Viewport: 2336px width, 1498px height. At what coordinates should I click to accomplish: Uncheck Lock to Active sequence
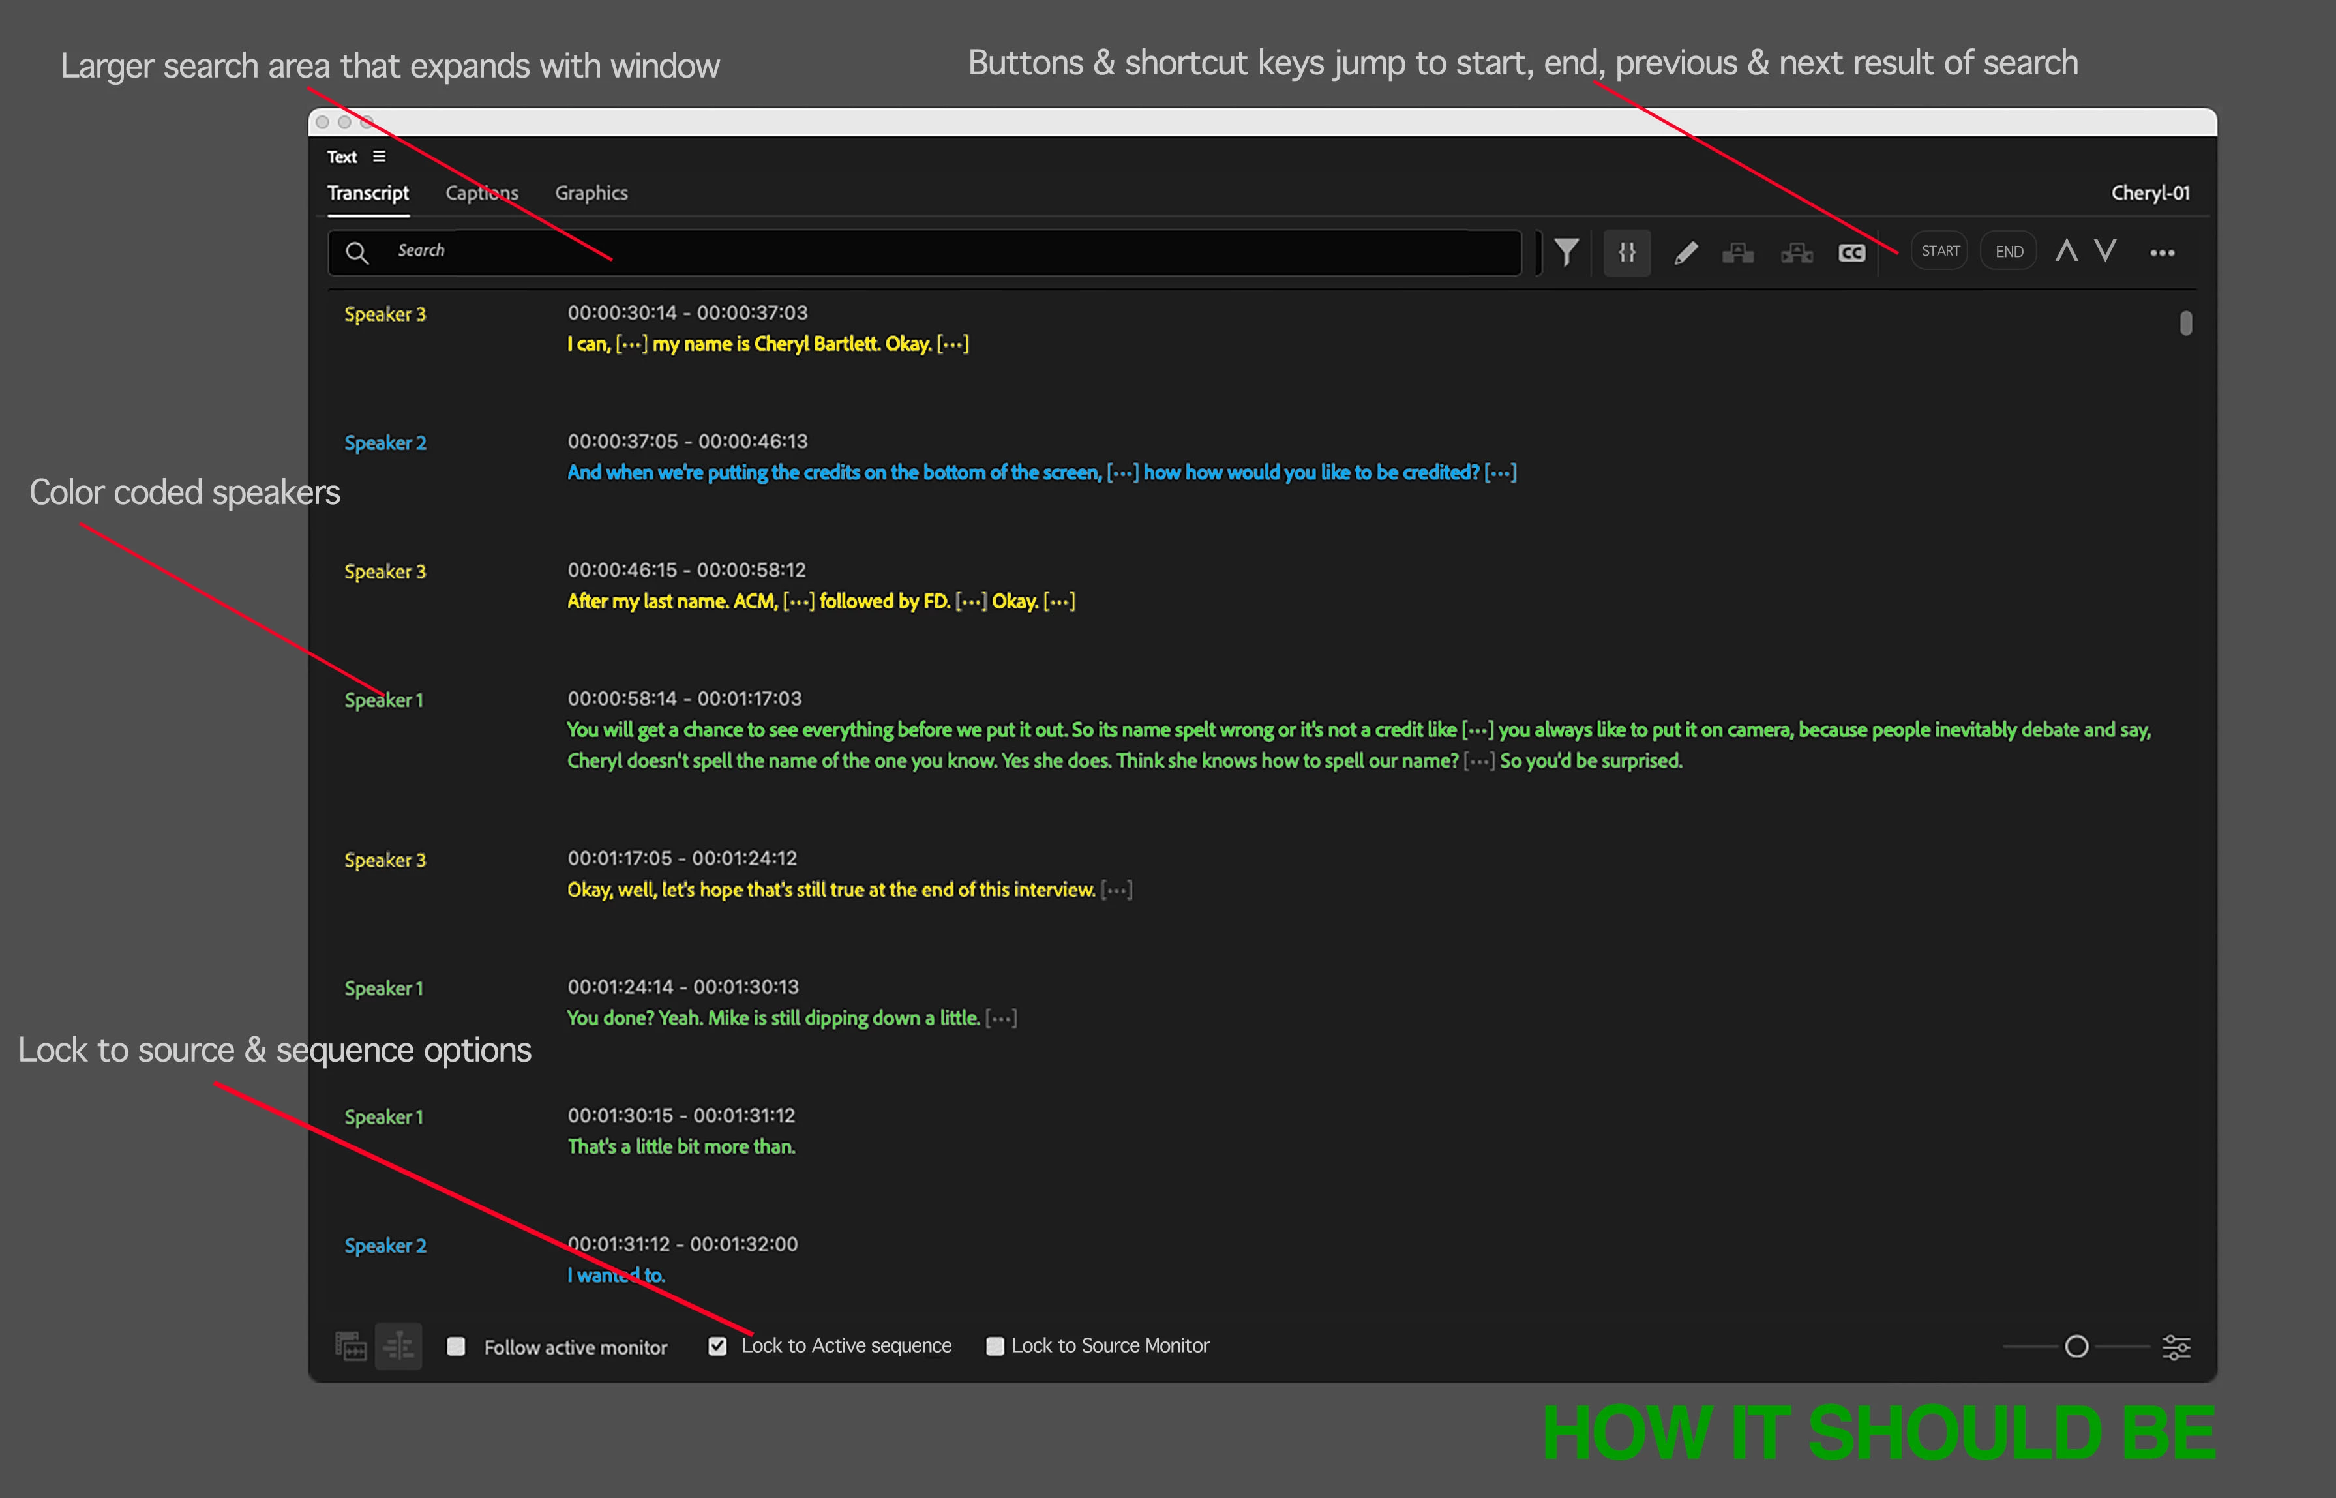718,1346
